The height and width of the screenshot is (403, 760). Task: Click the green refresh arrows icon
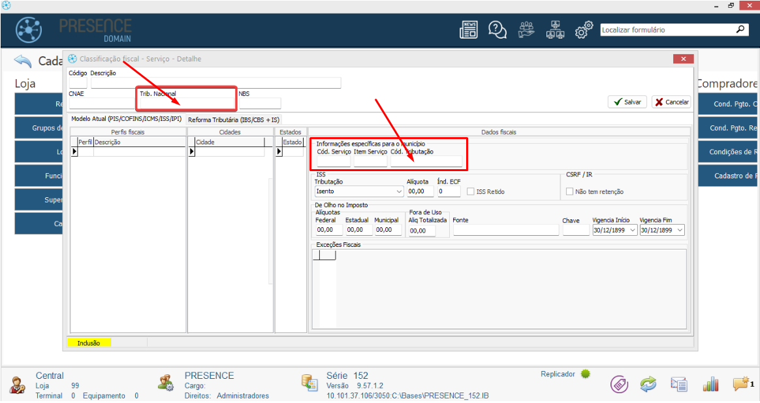point(648,385)
